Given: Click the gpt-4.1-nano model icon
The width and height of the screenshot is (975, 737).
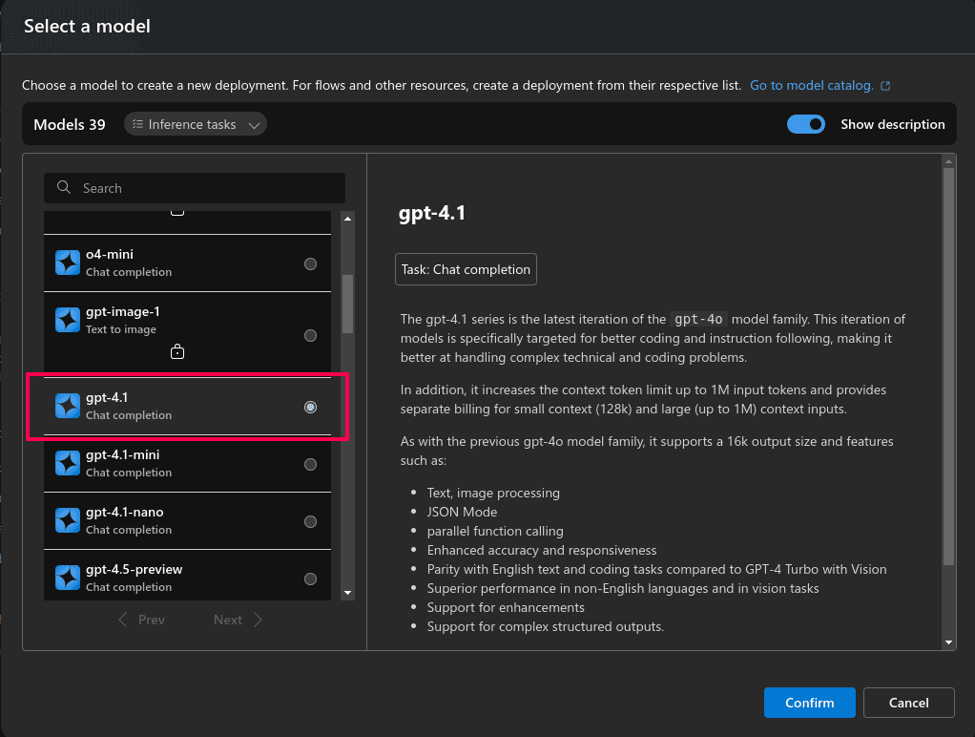Looking at the screenshot, I should point(67,520).
